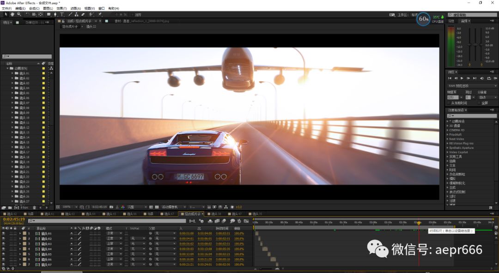Open magnification 100% dropdown in viewer
The height and width of the screenshot is (273, 499).
click(69, 207)
